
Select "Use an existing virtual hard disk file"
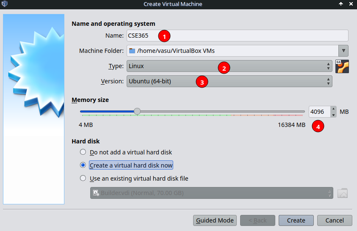[83, 178]
